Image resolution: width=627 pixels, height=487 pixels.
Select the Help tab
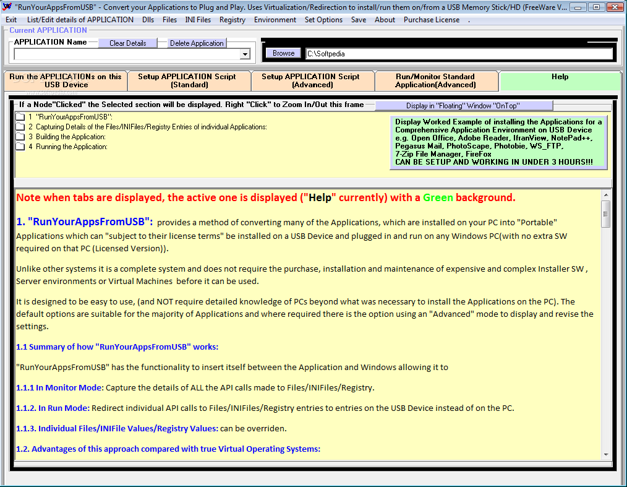click(560, 80)
